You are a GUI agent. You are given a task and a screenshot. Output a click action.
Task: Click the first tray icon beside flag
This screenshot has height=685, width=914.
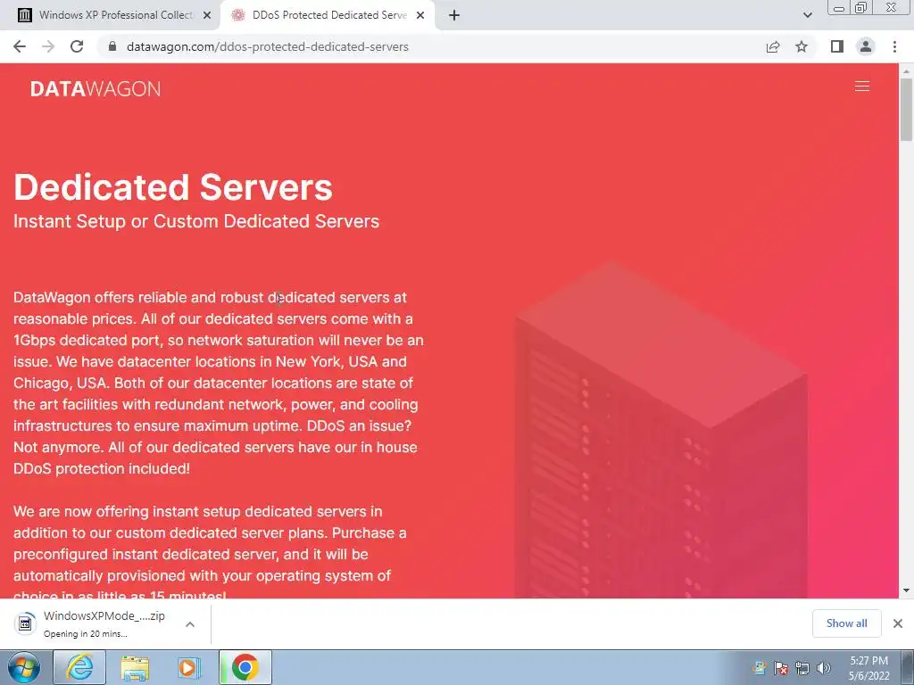(x=760, y=667)
